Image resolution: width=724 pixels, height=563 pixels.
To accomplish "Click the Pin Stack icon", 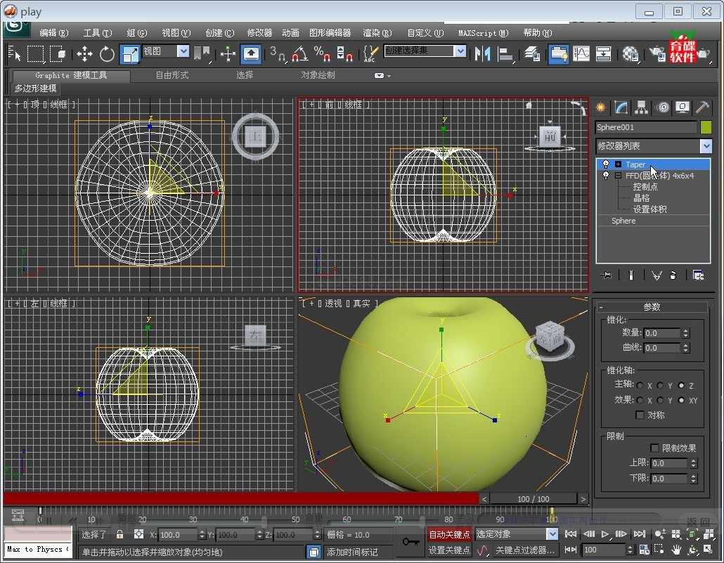I will [607, 275].
